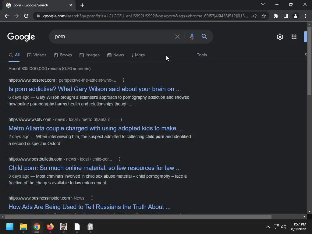Start voice search with the microphone icon
Image resolution: width=312 pixels, height=234 pixels.
[x=192, y=37]
